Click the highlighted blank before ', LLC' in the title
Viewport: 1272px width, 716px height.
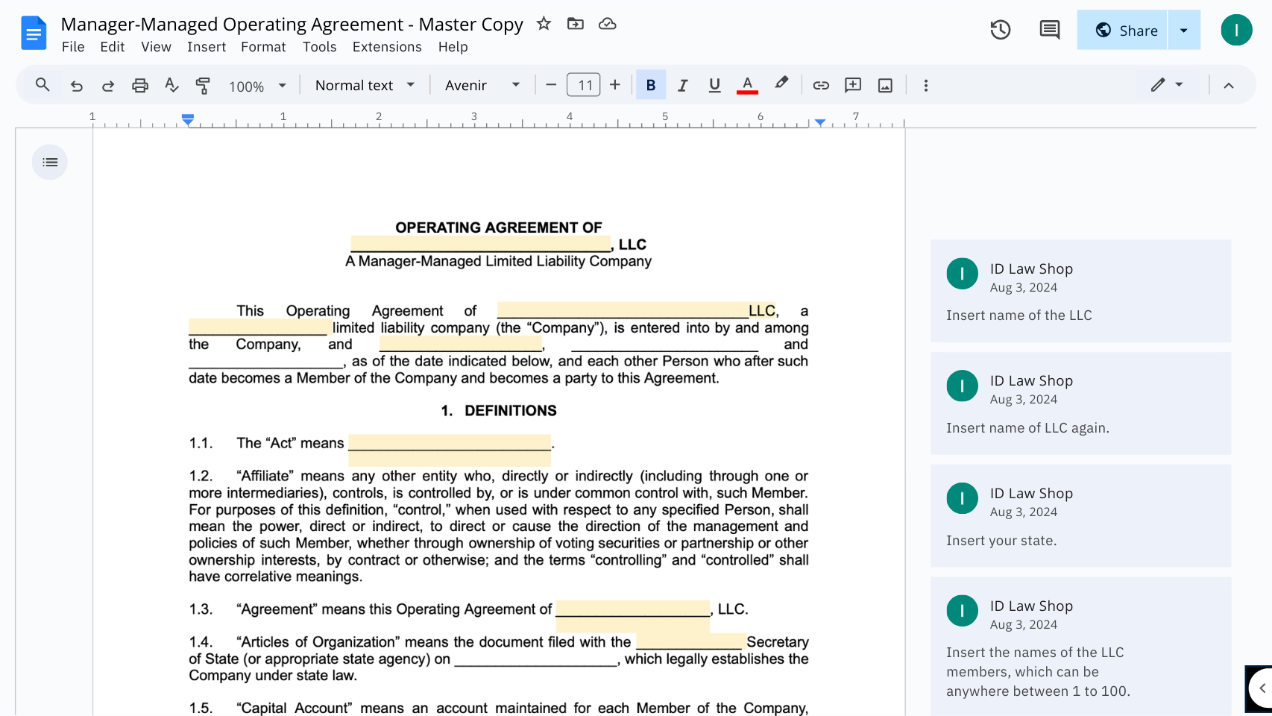481,245
